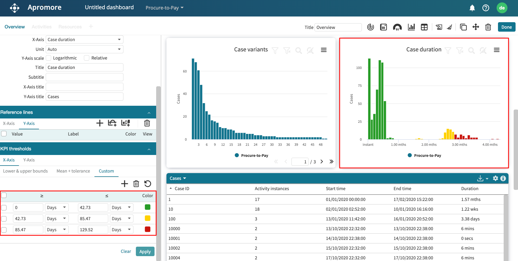The width and height of the screenshot is (518, 261).
Task: Pick the yellow threshold color swatch
Action: pos(147,218)
